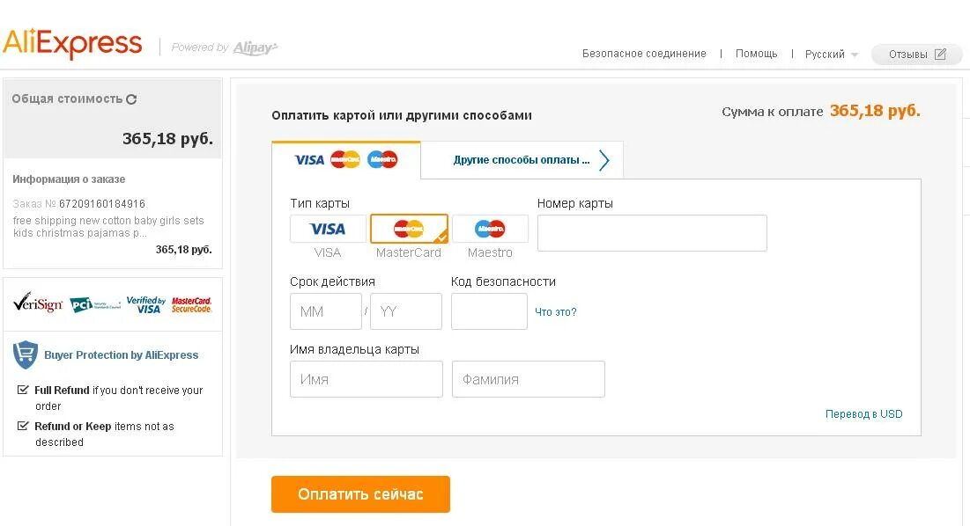Click the PCI security standard badge
Screen dimensions: 970x526
pos(93,304)
